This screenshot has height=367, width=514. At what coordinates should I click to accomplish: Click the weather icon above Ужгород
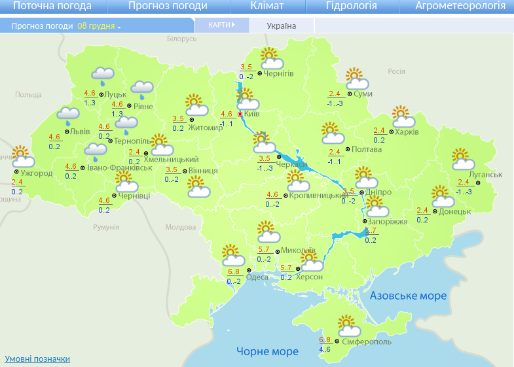point(23,156)
